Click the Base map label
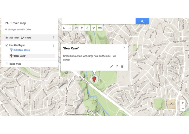 click(15, 64)
